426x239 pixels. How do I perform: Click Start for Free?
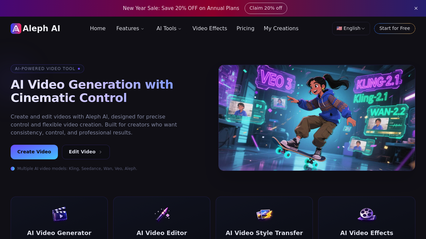(394, 28)
